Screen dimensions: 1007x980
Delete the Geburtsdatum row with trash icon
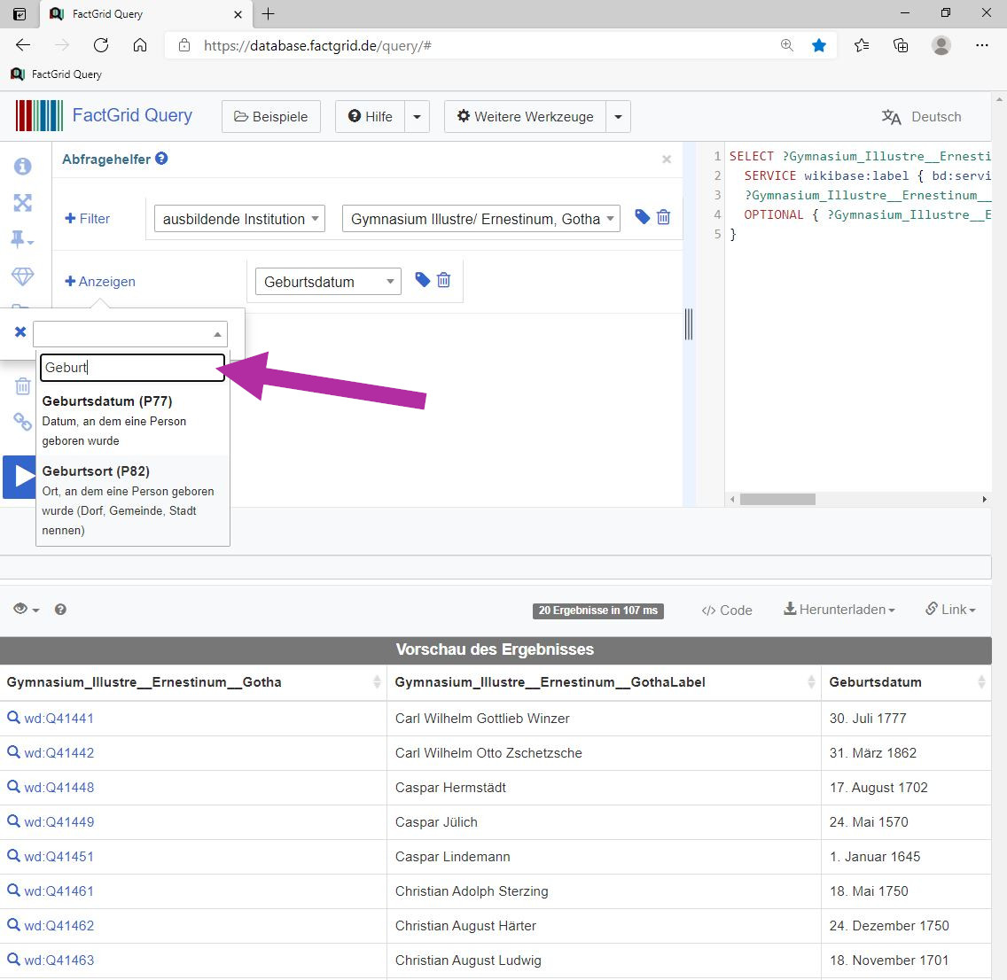tap(443, 280)
